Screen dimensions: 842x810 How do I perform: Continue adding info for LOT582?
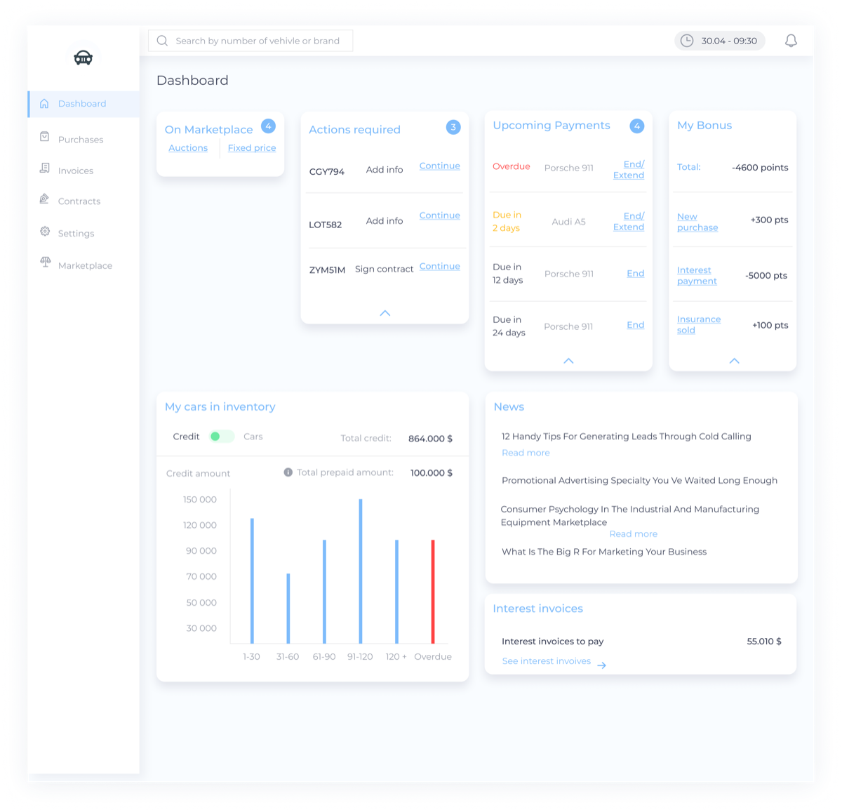click(x=440, y=215)
